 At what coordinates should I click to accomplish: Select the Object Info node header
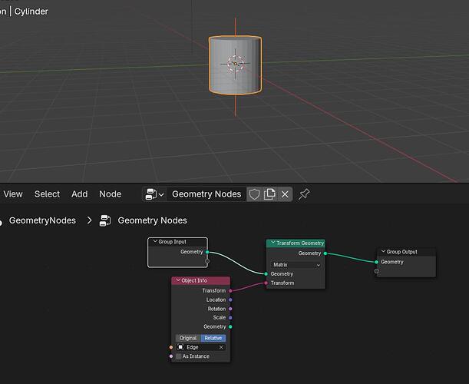coord(200,280)
